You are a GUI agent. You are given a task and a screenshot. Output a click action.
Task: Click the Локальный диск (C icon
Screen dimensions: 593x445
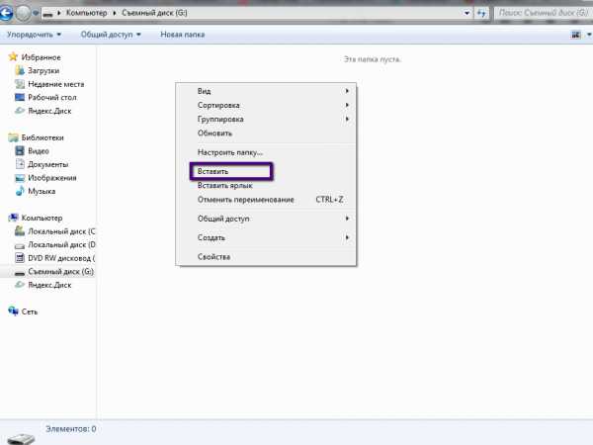(20, 230)
